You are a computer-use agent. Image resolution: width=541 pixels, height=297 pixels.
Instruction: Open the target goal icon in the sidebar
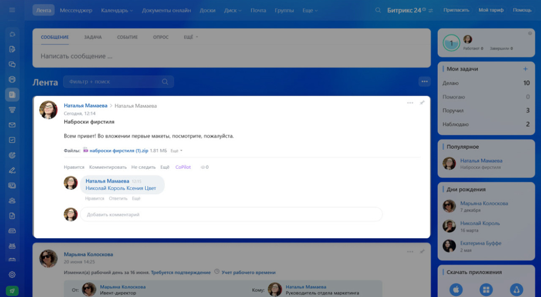12,155
